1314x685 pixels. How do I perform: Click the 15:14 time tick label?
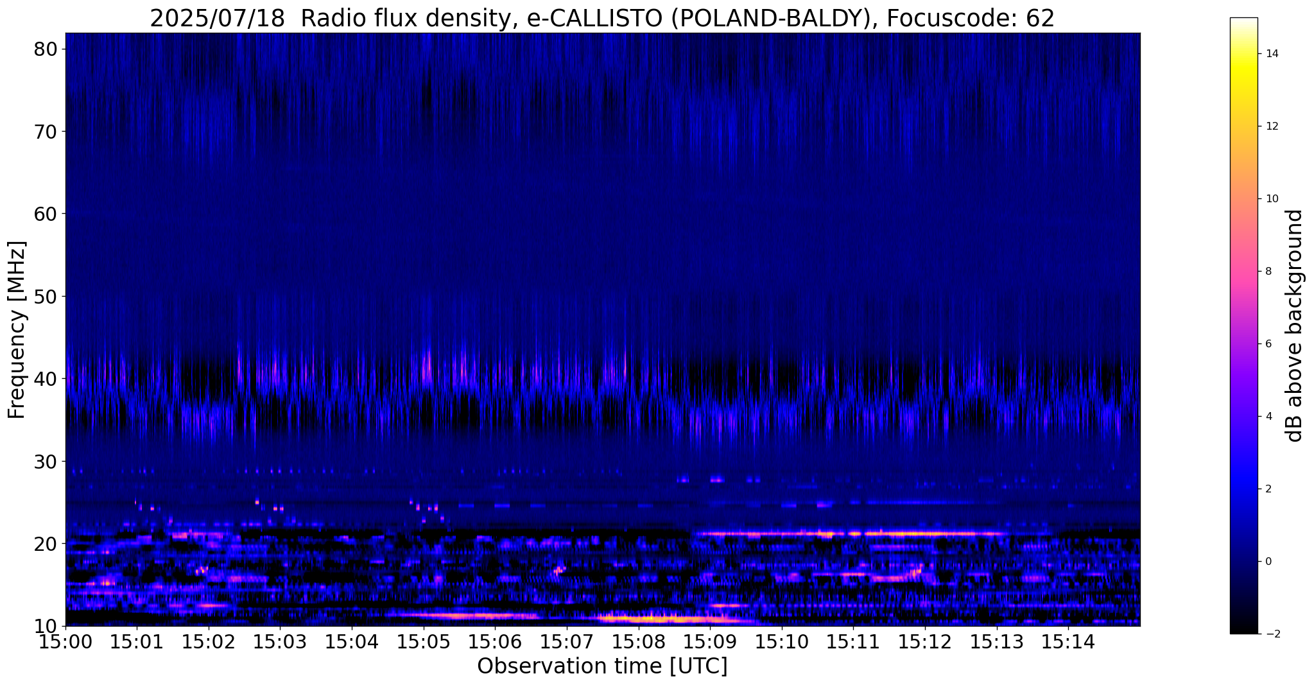[1068, 641]
